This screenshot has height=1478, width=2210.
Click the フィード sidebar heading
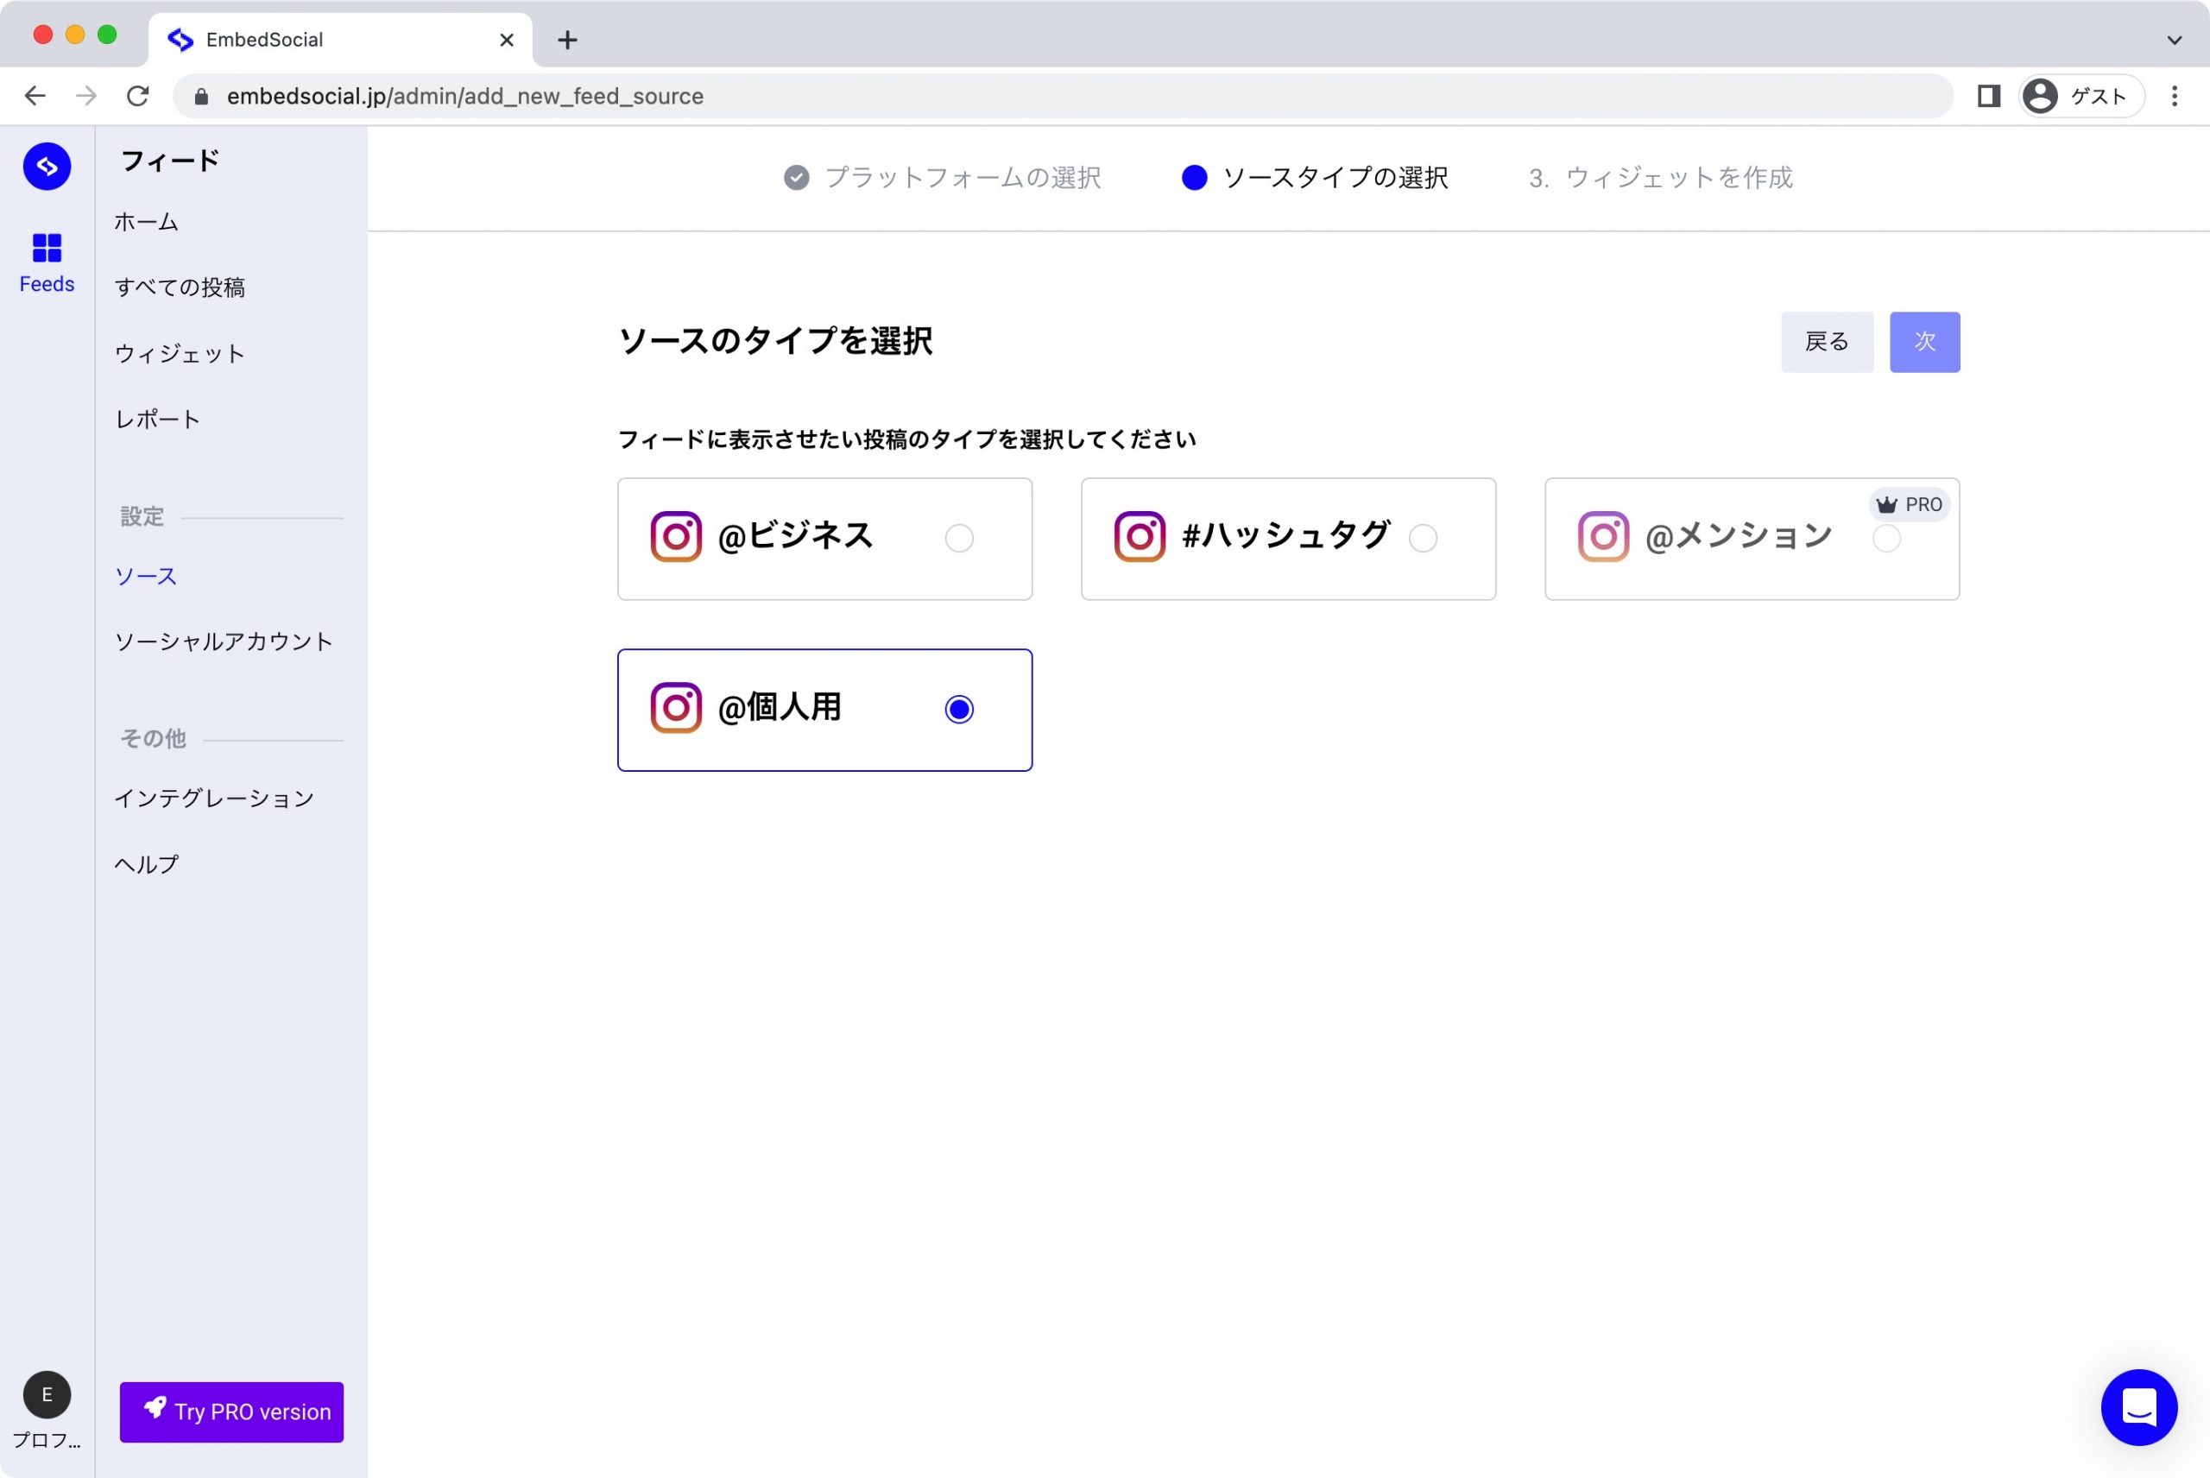[x=171, y=161]
